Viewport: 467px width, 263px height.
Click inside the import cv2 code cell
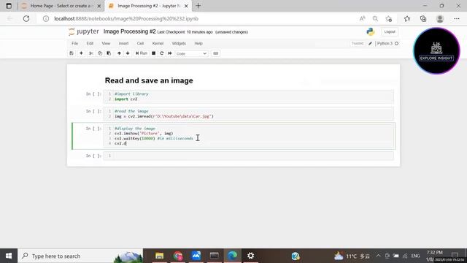pos(248,96)
